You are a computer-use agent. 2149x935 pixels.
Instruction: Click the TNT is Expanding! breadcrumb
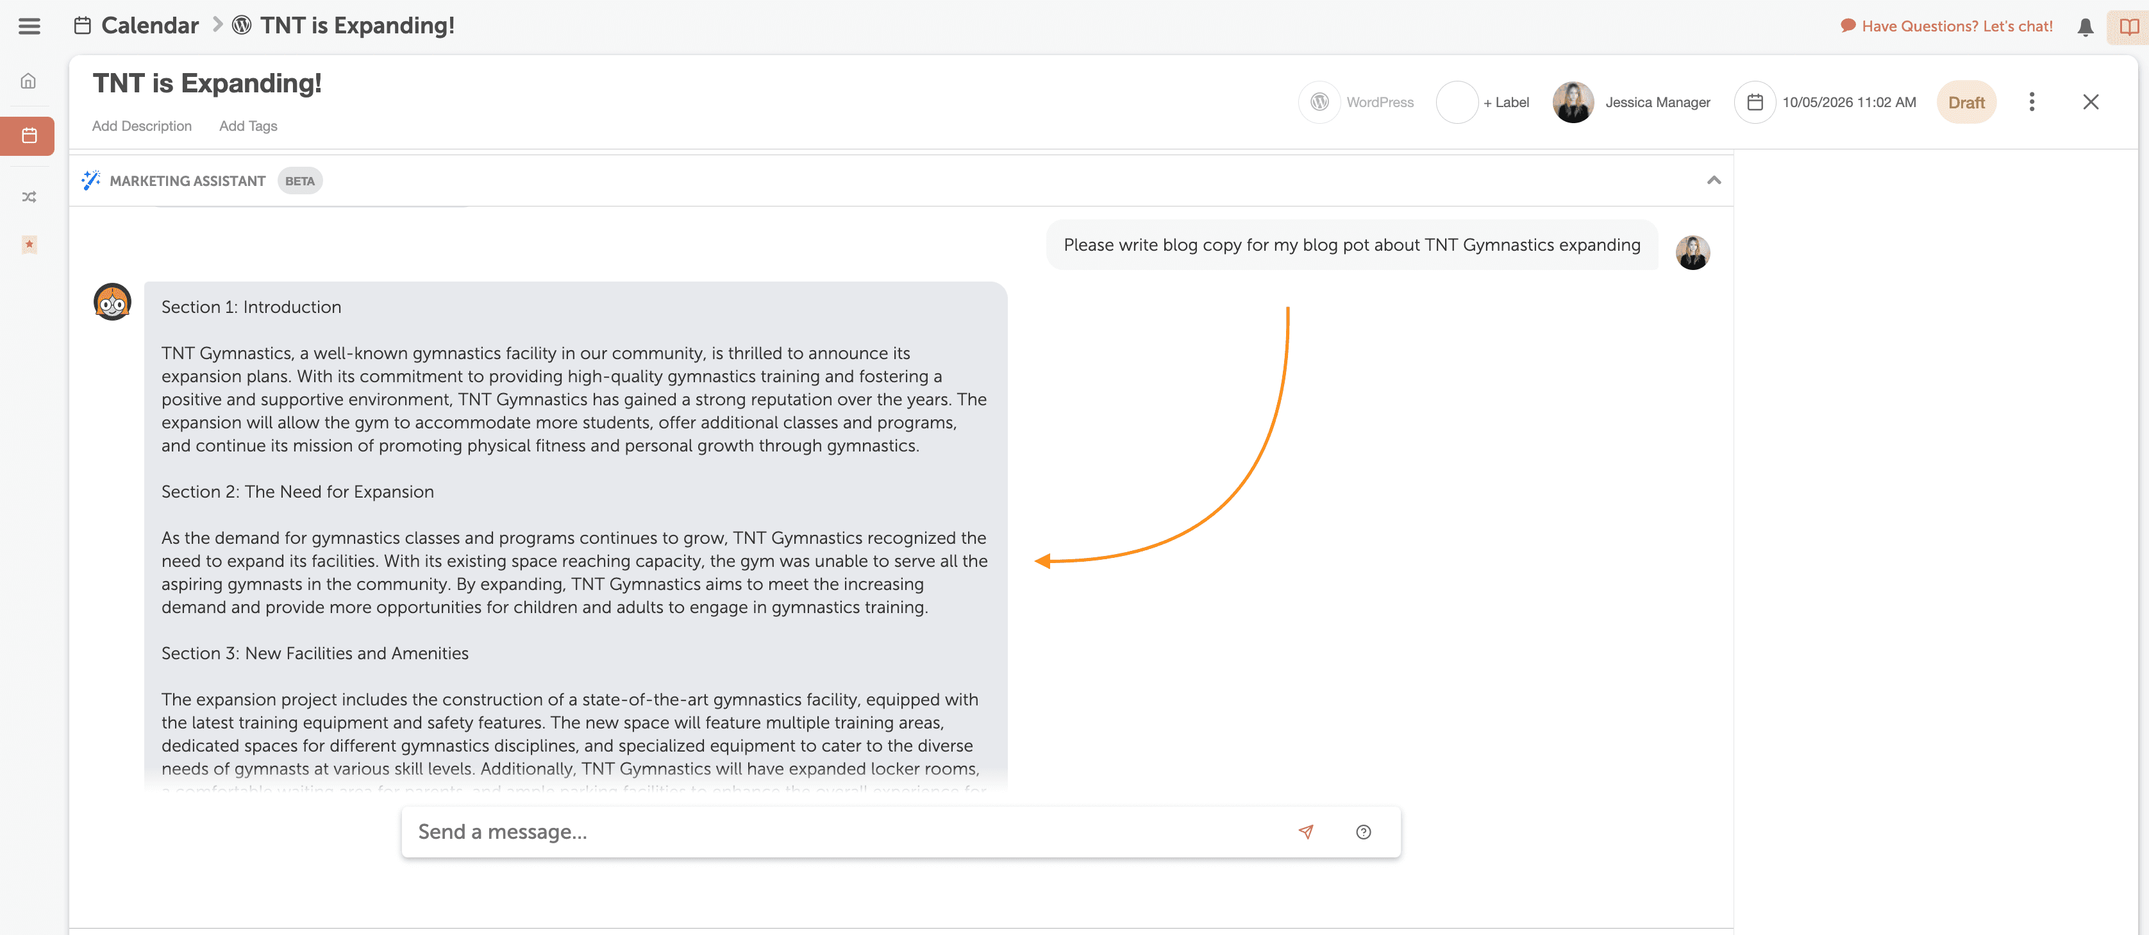[356, 26]
